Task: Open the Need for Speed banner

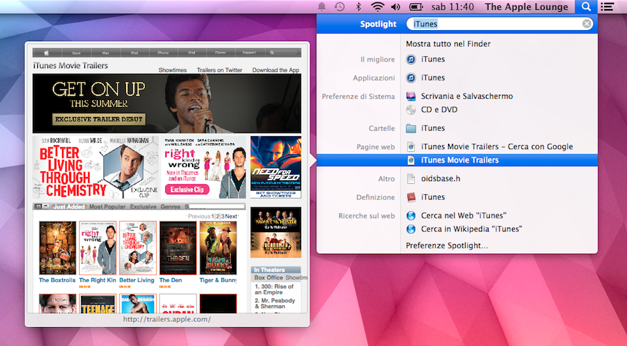Action: (x=276, y=167)
